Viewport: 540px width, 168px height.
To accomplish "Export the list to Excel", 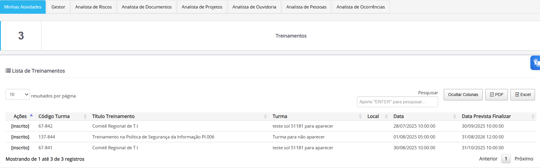I will click(x=522, y=95).
